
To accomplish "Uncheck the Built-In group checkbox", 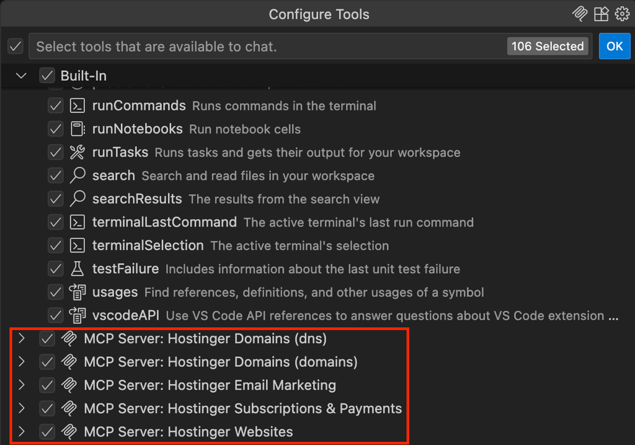I will click(x=47, y=75).
